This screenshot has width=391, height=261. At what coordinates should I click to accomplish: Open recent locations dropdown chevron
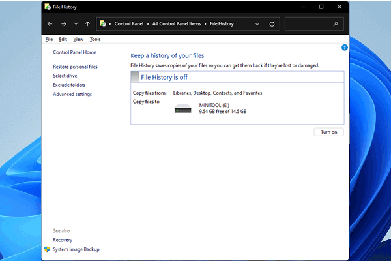tap(76, 24)
